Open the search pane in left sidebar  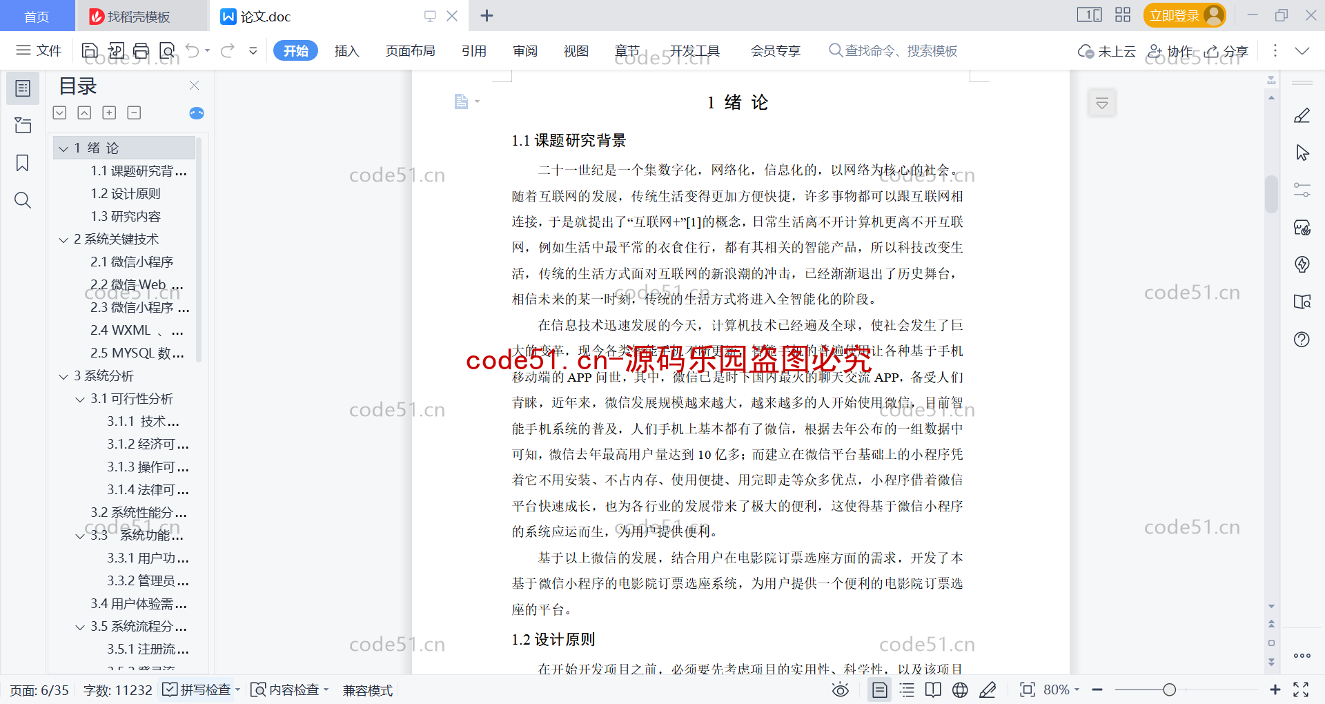coord(23,200)
